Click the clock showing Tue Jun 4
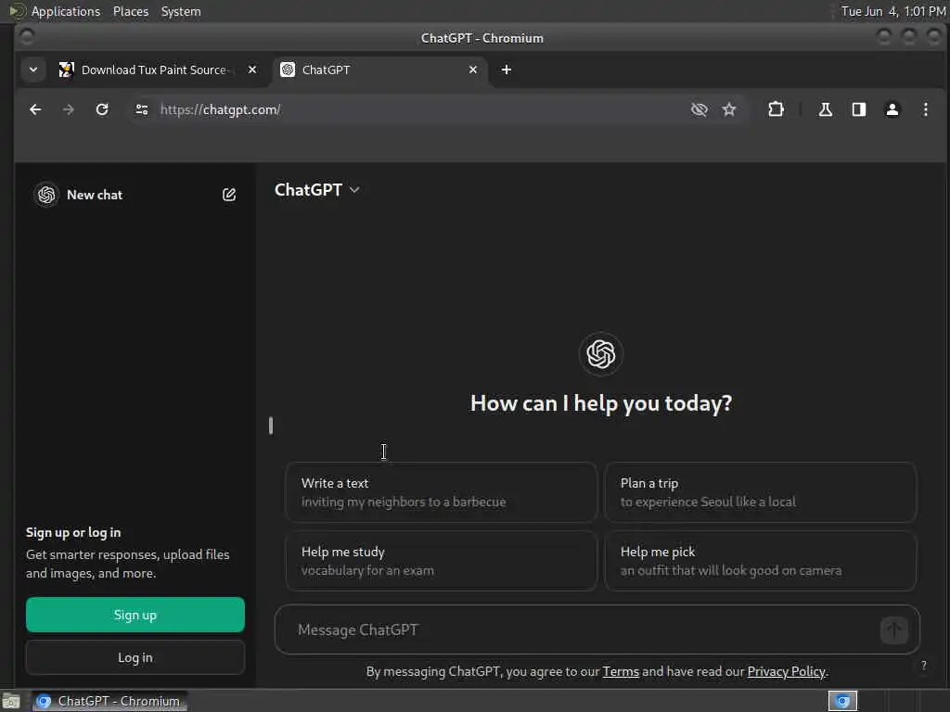The width and height of the screenshot is (950, 712). pos(893,11)
